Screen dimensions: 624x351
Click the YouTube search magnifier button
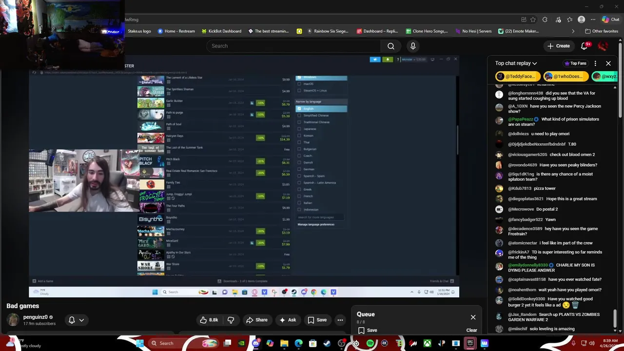(391, 46)
